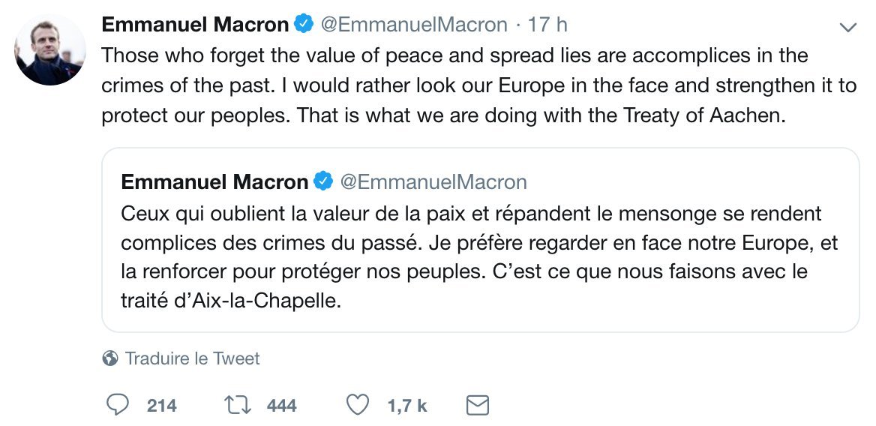Click the 214 replies count
Viewport: 876px width, 426px height.
[x=162, y=406]
